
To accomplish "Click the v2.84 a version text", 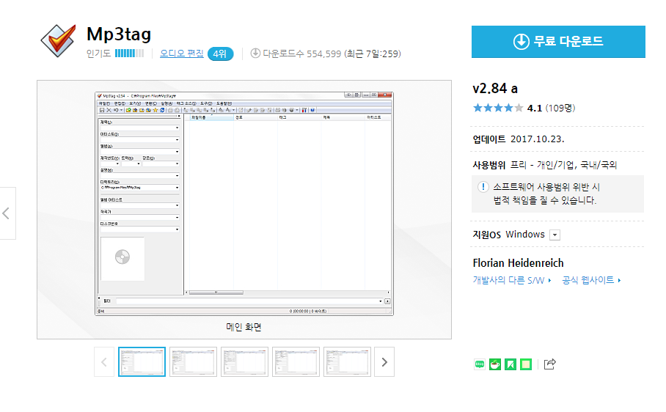I will pyautogui.click(x=495, y=88).
